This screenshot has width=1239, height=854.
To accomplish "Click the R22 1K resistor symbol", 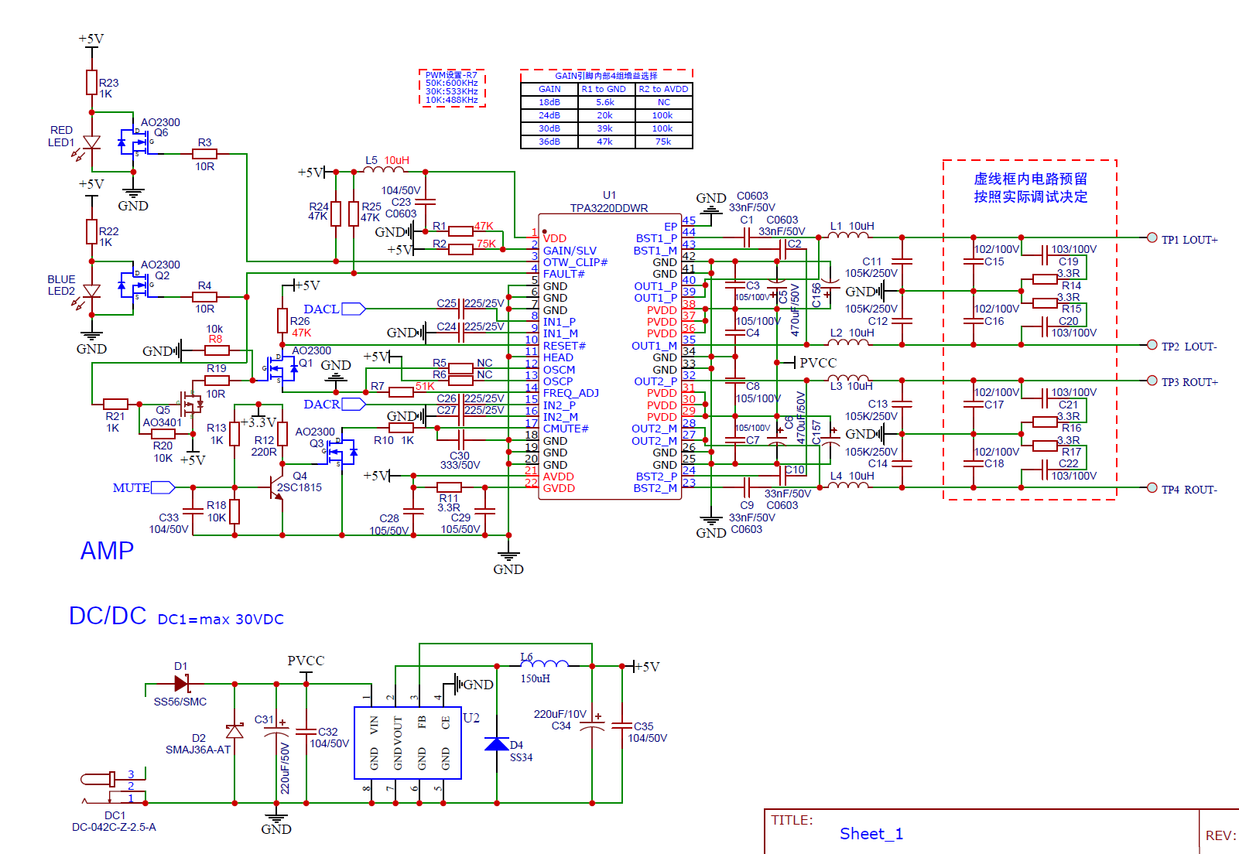I will coord(91,231).
